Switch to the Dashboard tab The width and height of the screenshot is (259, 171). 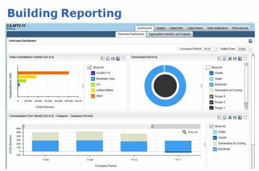point(145,28)
